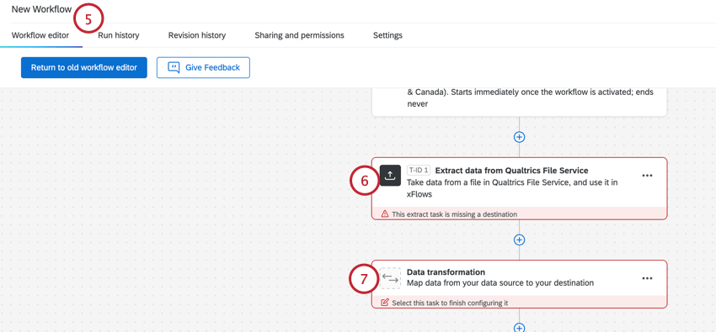
Task: Open the Revision history tab
Action: point(197,35)
